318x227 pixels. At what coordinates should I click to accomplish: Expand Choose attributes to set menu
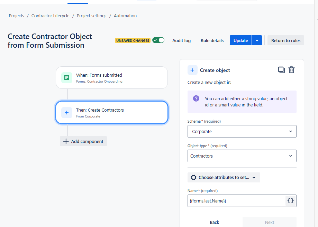[224, 177]
